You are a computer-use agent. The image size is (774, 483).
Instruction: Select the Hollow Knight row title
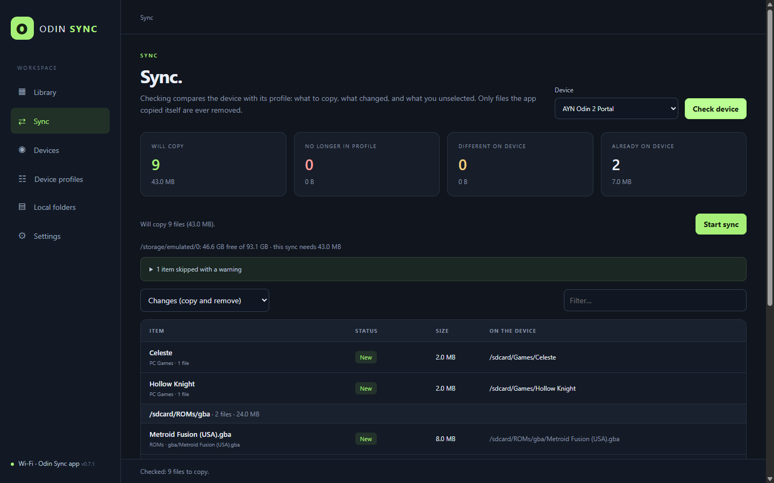click(172, 384)
